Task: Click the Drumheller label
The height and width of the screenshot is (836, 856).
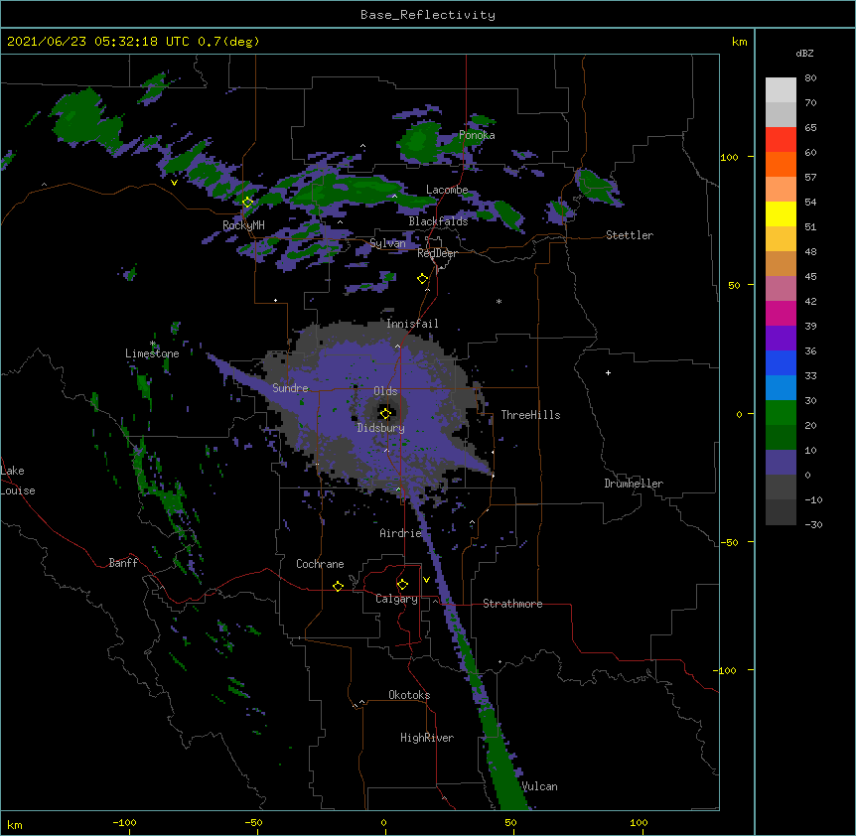Action: 634,484
